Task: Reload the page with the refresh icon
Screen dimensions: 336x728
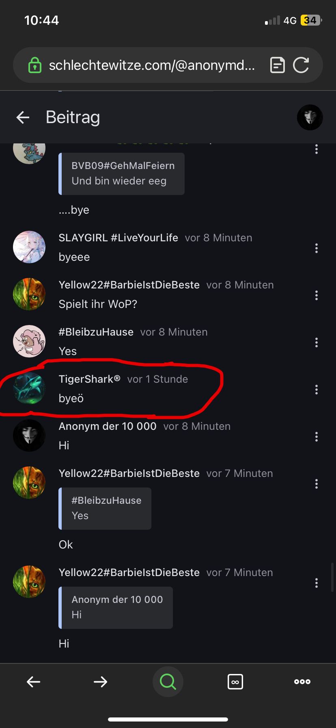Action: click(x=301, y=65)
